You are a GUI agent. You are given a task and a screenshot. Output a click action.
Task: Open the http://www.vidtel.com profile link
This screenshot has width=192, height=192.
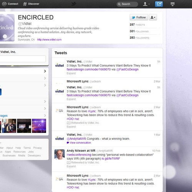pyautogui.click(x=49, y=40)
